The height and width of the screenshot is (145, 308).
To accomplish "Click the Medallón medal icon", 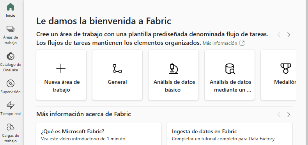I will click(x=286, y=68).
